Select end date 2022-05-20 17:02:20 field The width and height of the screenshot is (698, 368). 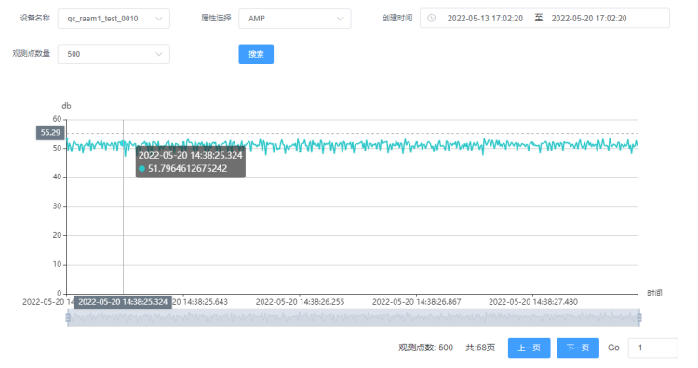coord(589,19)
